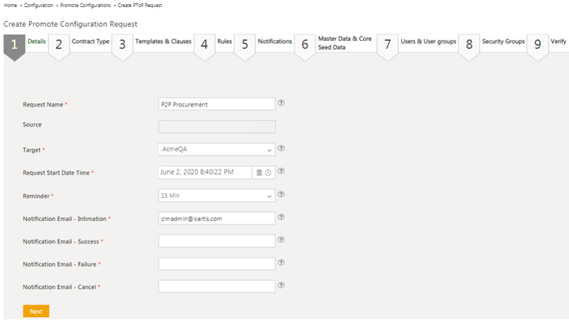The image size is (569, 320).
Task: Open clock time picker icon
Action: point(268,172)
